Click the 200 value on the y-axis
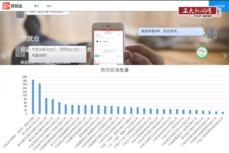Viewport: 229px width, 153px height. click(25, 77)
